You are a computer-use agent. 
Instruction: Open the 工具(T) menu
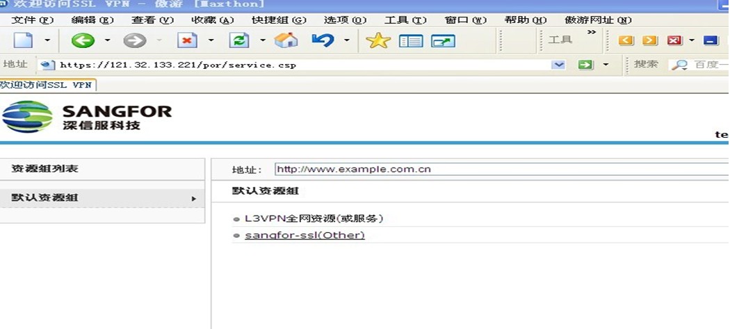pos(405,20)
